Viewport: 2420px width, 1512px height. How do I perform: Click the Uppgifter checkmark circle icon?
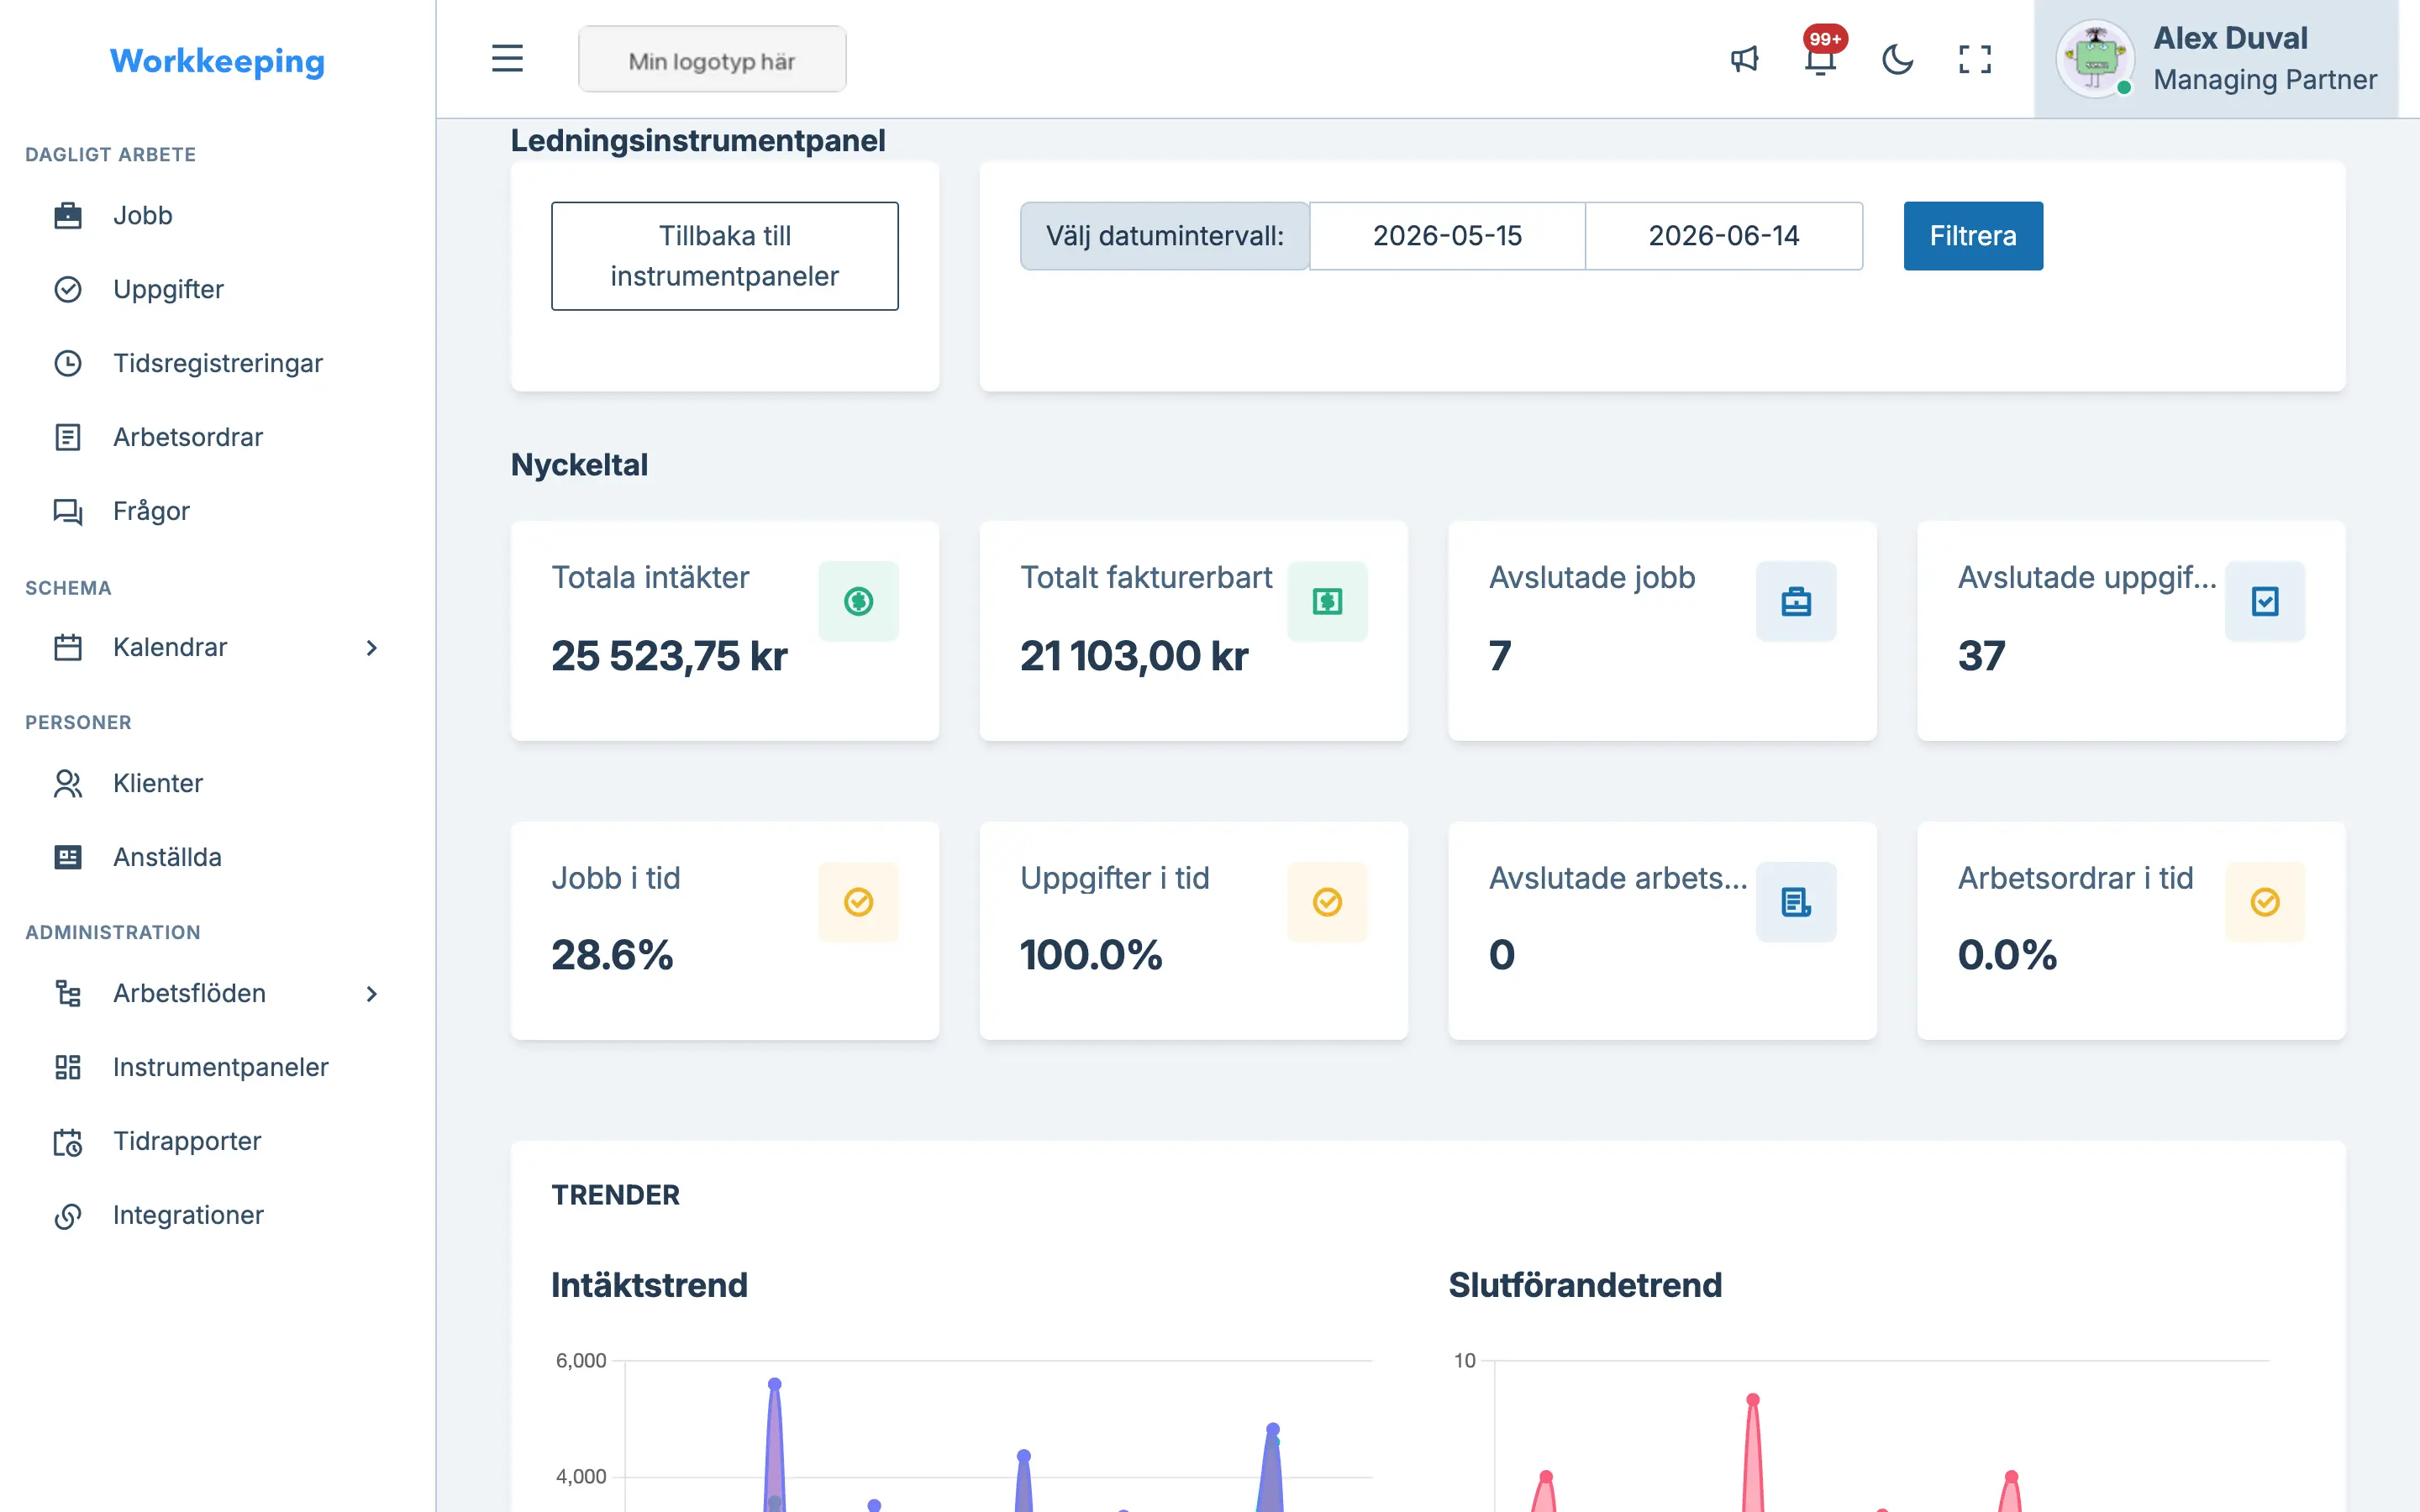tap(68, 289)
